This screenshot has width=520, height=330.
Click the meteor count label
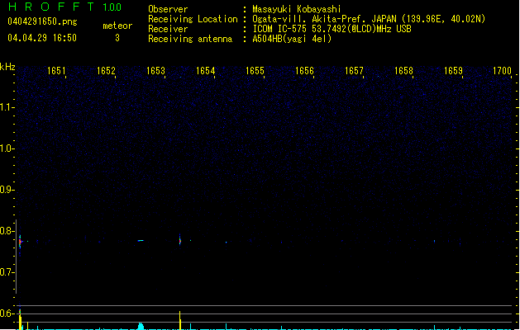pos(117,26)
